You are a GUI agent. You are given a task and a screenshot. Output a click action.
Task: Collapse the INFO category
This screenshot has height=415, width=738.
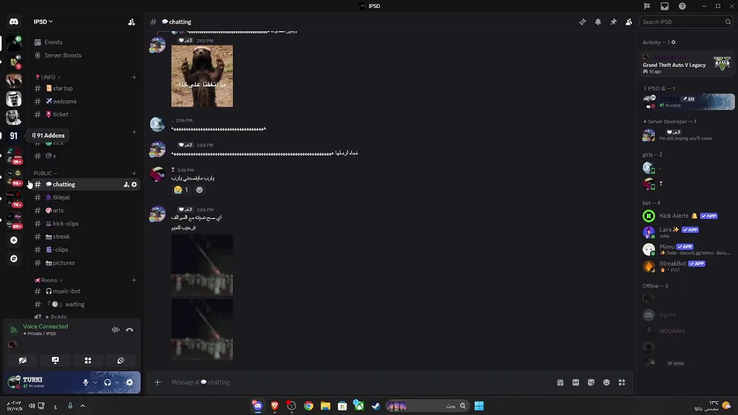(x=48, y=77)
